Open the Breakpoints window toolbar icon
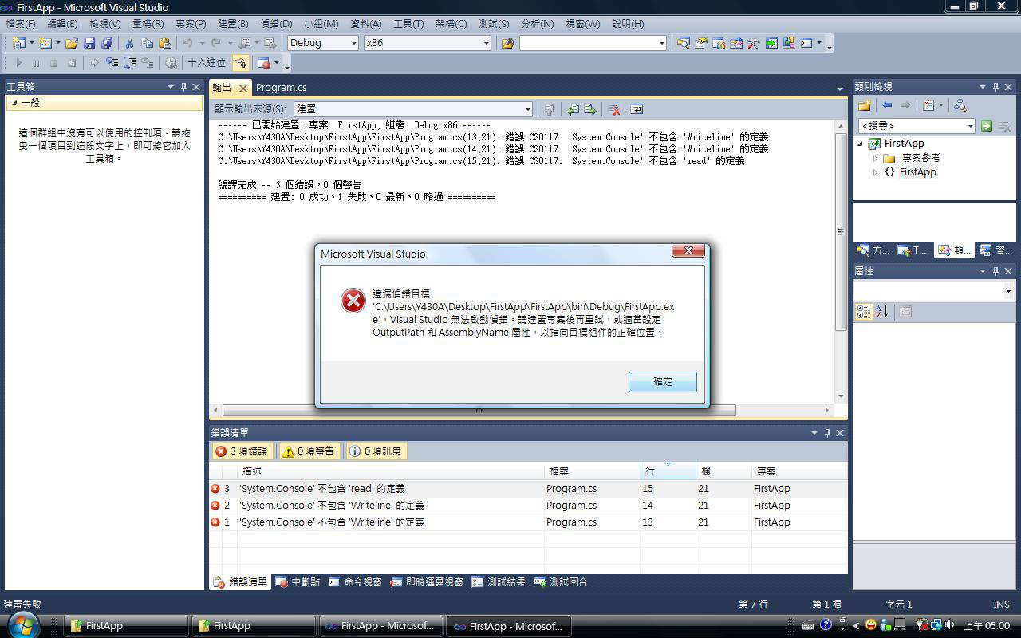 pyautogui.click(x=264, y=63)
